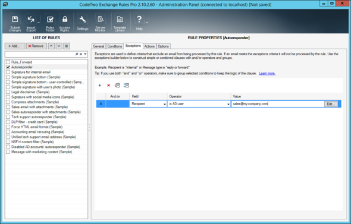This screenshot has height=224, width=351.
Task: Select Sales email with attachments (Sample) rule
Action: tap(40, 107)
